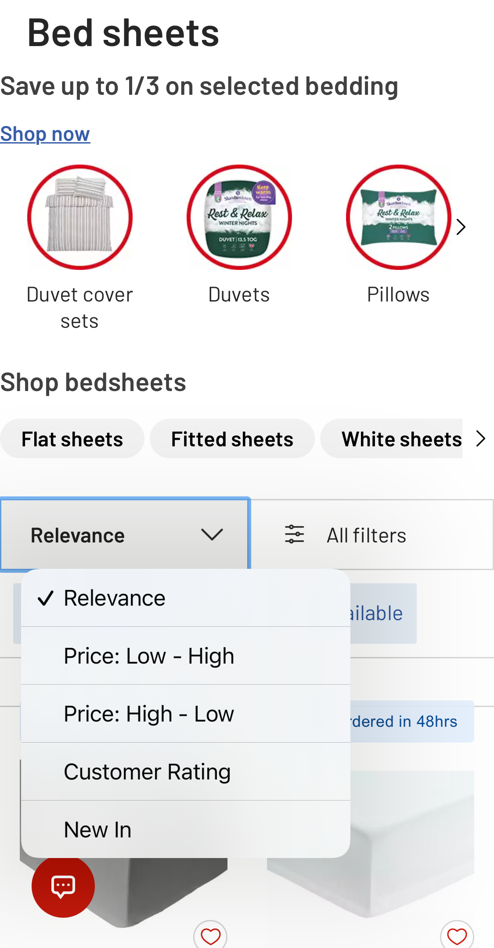Select the White sheets filter
Screen dimensions: 494x948
402,438
